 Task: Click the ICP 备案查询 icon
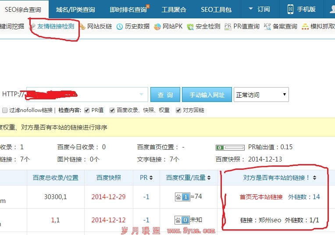(x=267, y=26)
